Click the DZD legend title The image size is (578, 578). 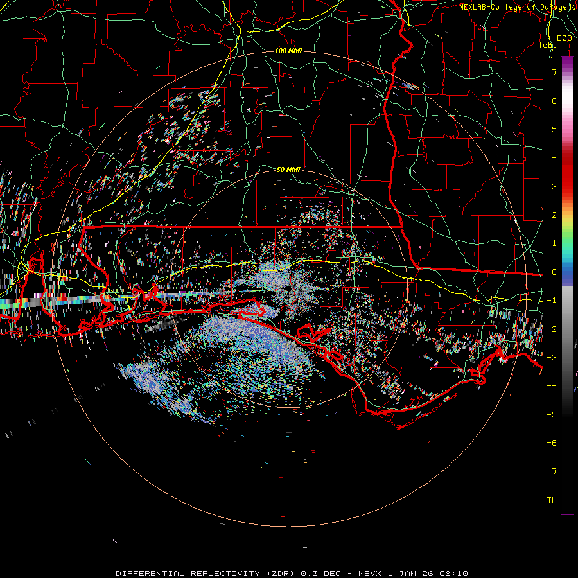click(564, 39)
